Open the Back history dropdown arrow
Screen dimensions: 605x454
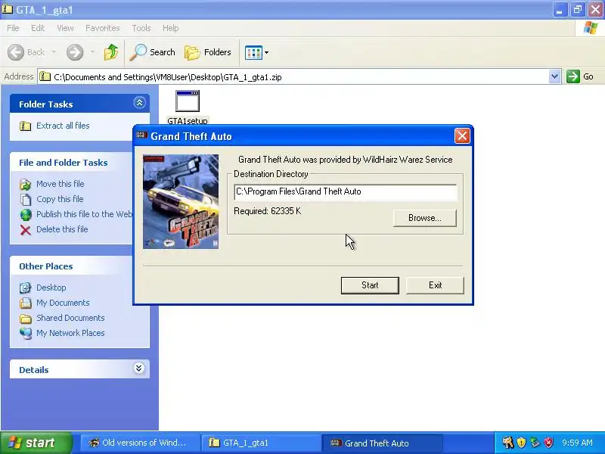(x=54, y=52)
